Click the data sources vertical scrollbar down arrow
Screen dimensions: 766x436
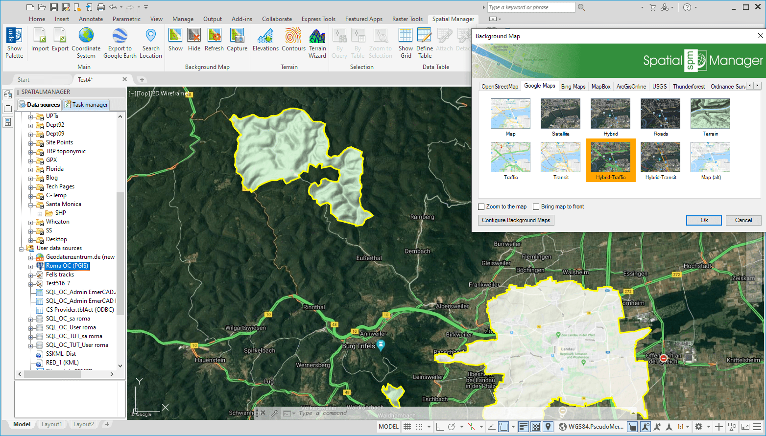click(120, 366)
